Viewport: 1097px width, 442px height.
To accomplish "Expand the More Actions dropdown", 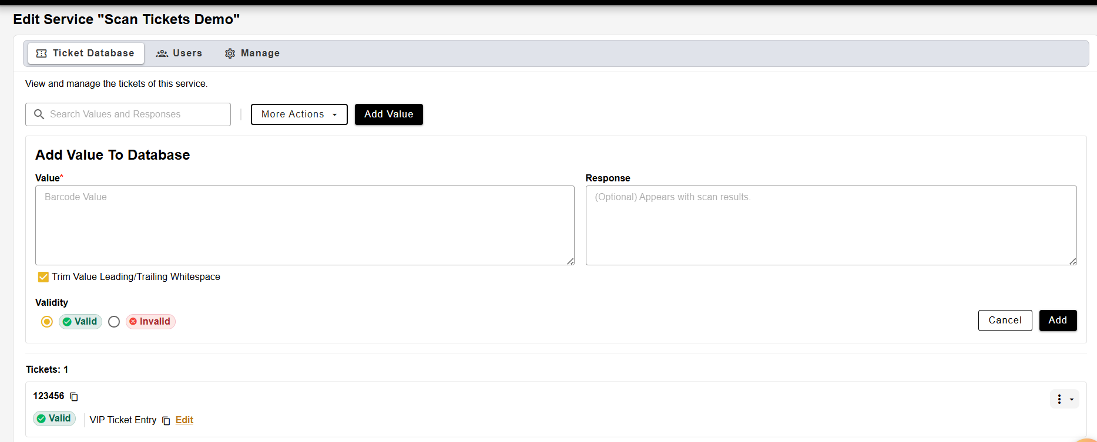I will (299, 114).
